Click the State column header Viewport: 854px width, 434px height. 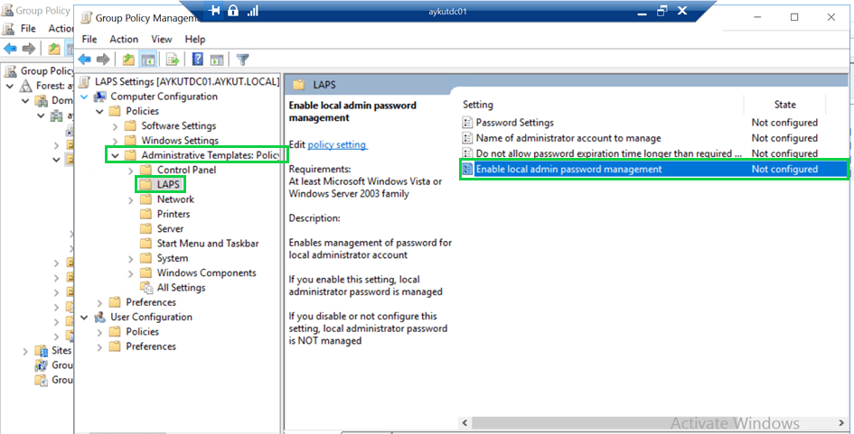[x=784, y=105]
